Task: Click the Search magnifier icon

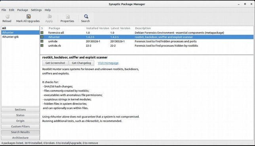Action: pyautogui.click(x=86, y=17)
